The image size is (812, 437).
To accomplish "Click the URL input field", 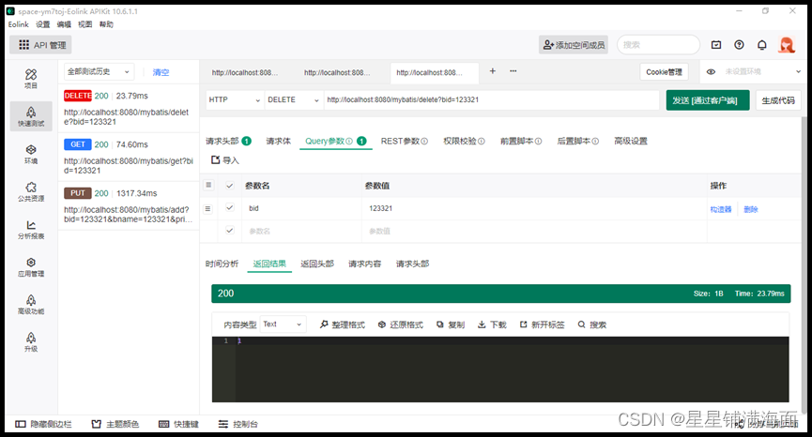I will pos(491,99).
